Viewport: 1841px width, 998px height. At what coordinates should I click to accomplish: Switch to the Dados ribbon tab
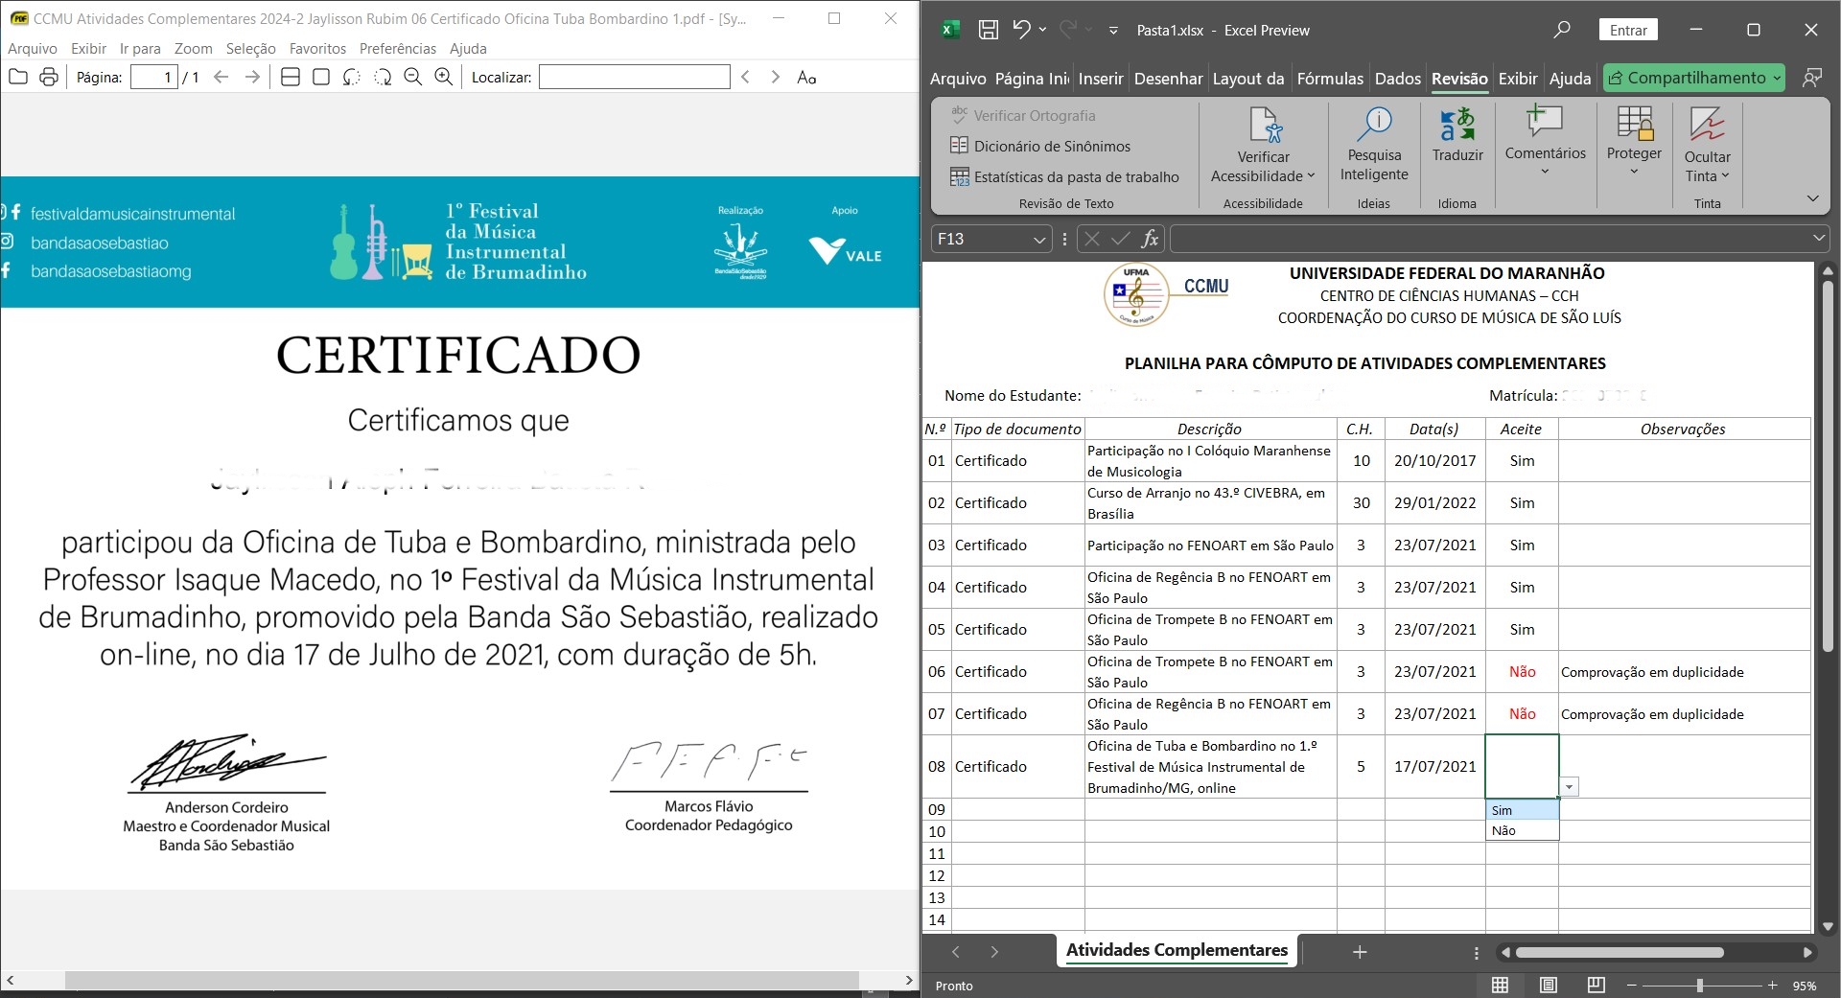(1397, 79)
